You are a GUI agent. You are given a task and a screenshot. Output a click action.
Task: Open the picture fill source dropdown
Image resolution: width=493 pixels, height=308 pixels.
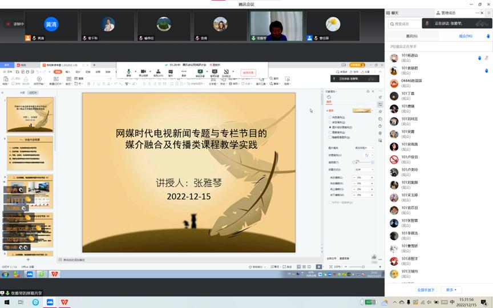(x=364, y=148)
